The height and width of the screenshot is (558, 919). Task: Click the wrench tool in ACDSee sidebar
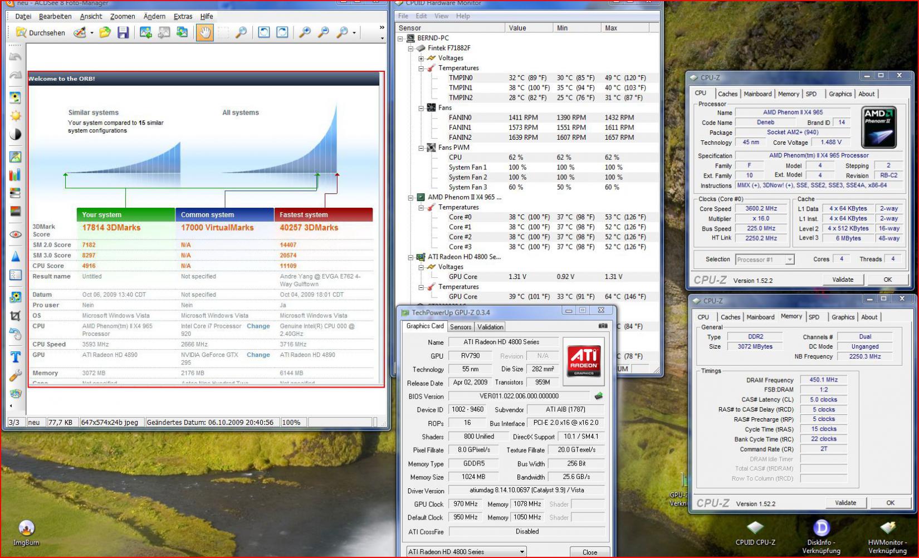tap(16, 375)
